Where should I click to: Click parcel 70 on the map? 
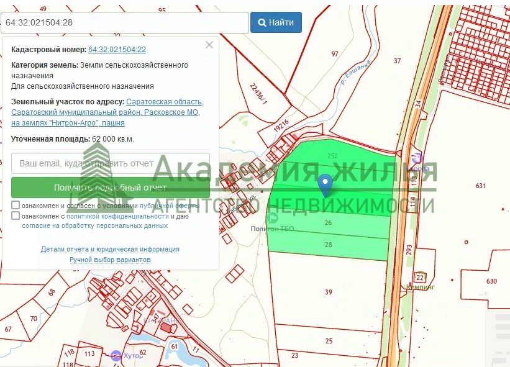click(x=34, y=319)
